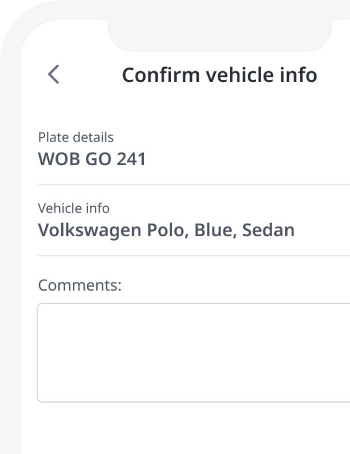350x454 pixels.
Task: Click the word "Plate" in the plate label
Action: (x=50, y=137)
